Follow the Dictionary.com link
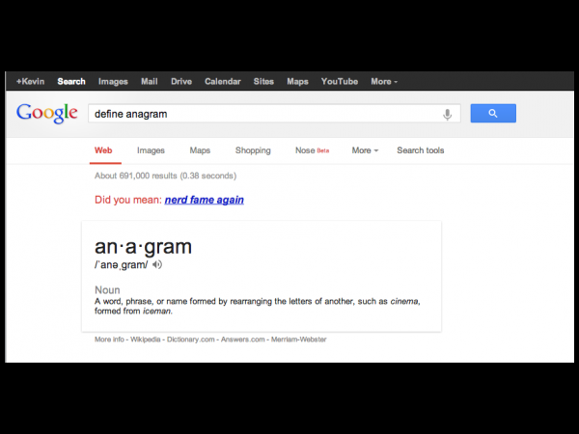 coord(192,339)
